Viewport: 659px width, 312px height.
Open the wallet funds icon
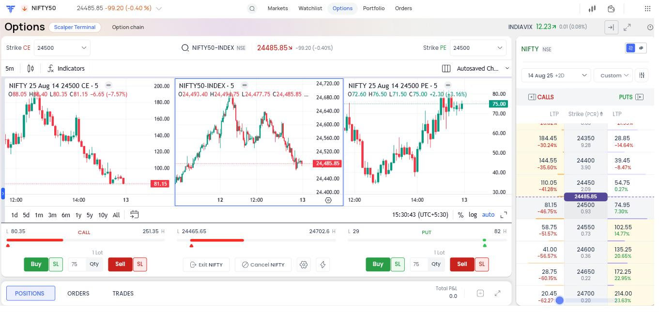(x=611, y=8)
